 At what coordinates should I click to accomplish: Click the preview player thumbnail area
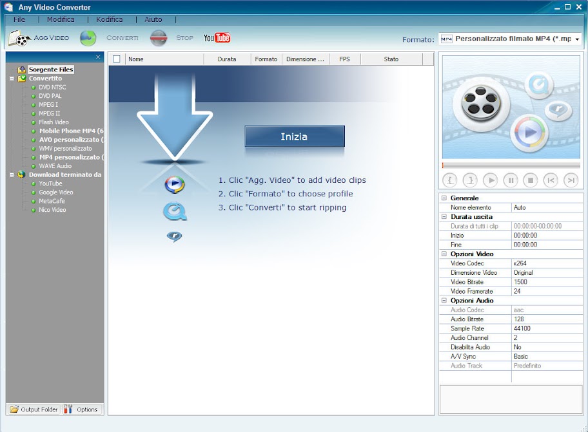pyautogui.click(x=511, y=108)
